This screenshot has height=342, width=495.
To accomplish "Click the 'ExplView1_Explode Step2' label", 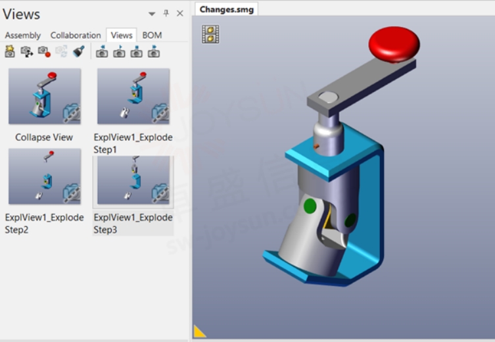I will point(44,224).
